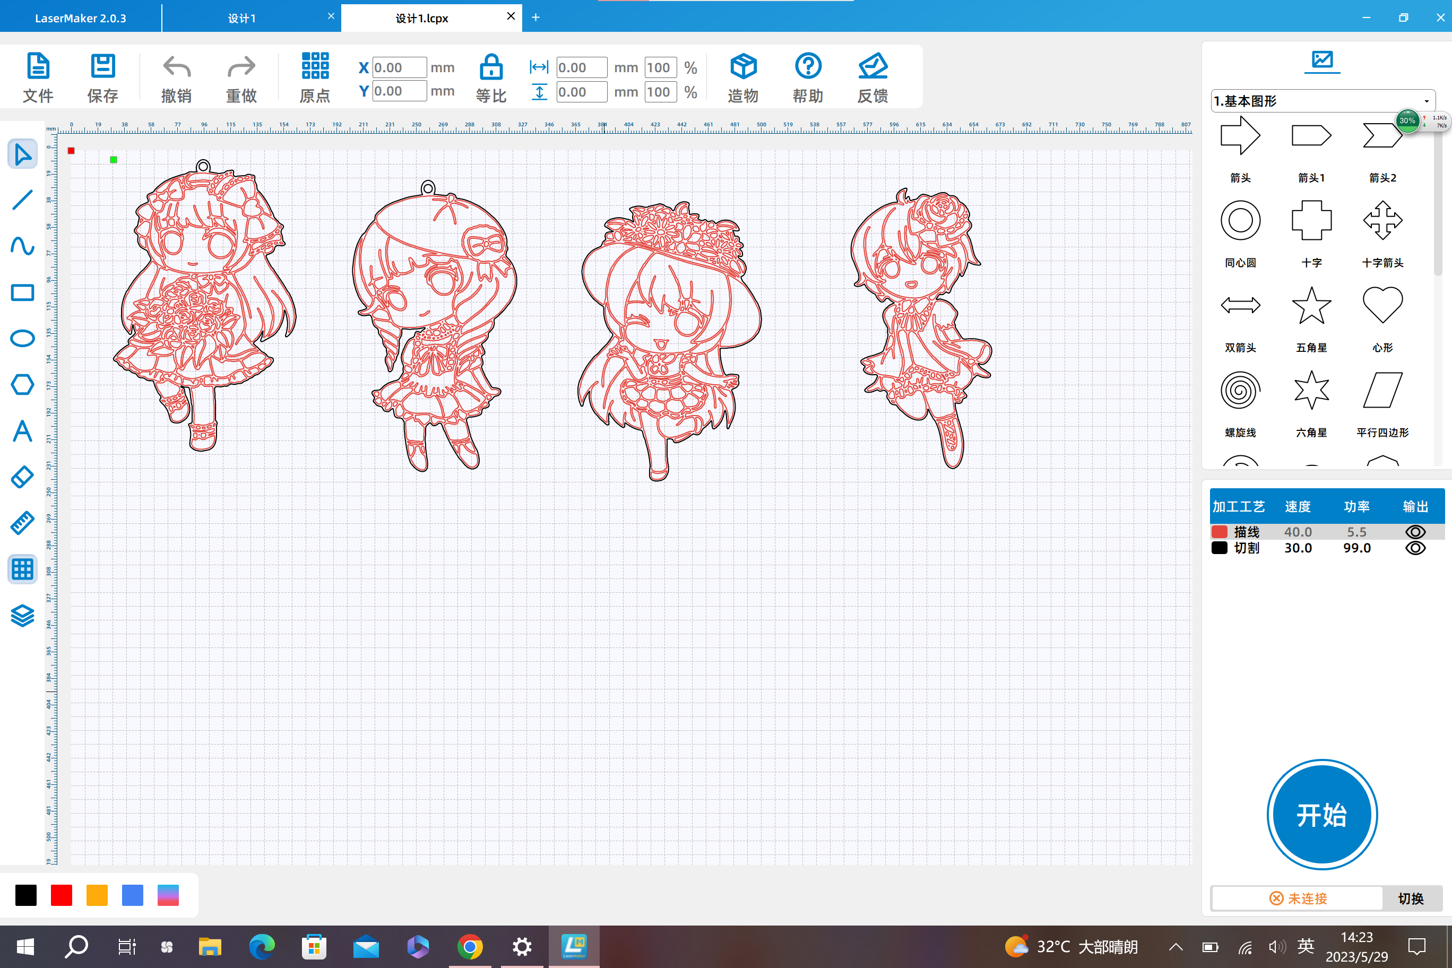Insert the 箭头 arrow shape
The width and height of the screenshot is (1452, 968).
click(1240, 136)
